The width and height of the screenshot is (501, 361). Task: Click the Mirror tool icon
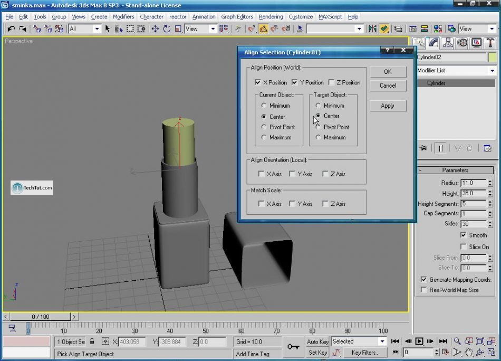point(372,29)
